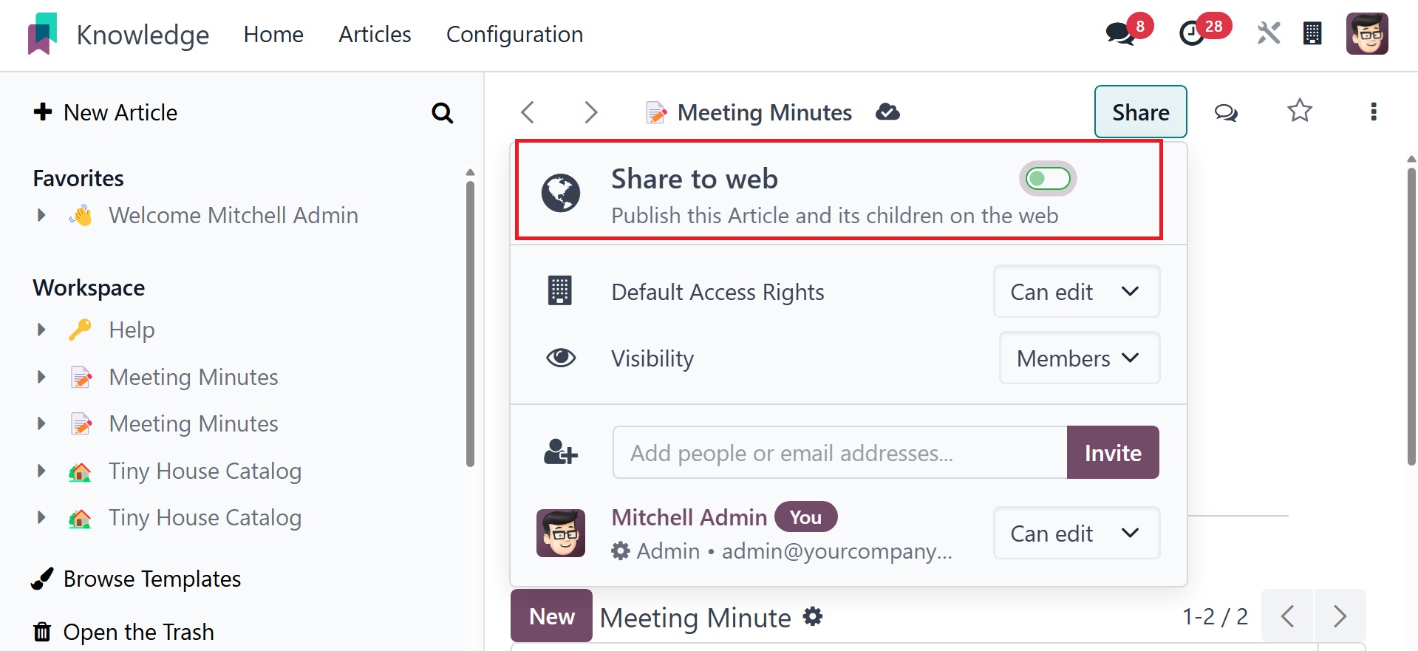Focus the Add people or email addresses field
This screenshot has height=651, width=1418.
[840, 452]
